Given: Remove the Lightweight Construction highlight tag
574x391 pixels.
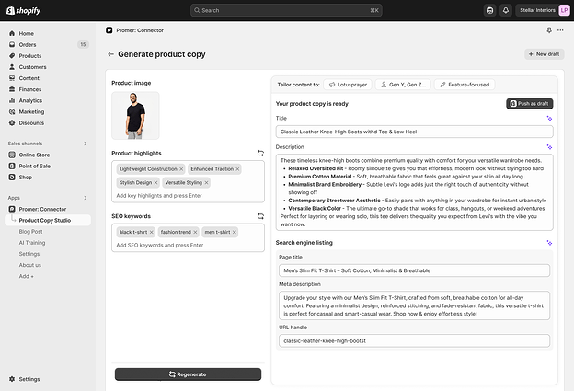Looking at the screenshot, I should [x=181, y=169].
